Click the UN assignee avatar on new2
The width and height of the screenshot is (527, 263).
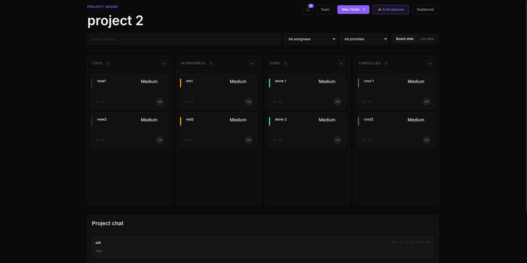(x=160, y=140)
